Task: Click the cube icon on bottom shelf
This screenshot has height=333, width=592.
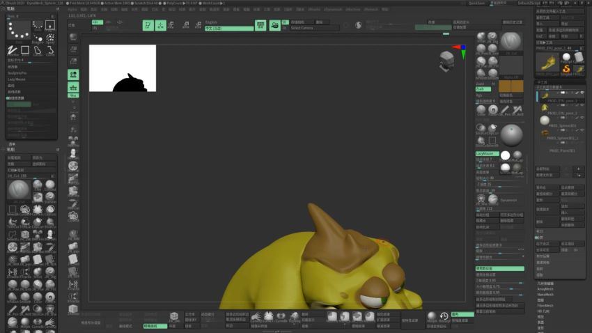Action: click(174, 316)
